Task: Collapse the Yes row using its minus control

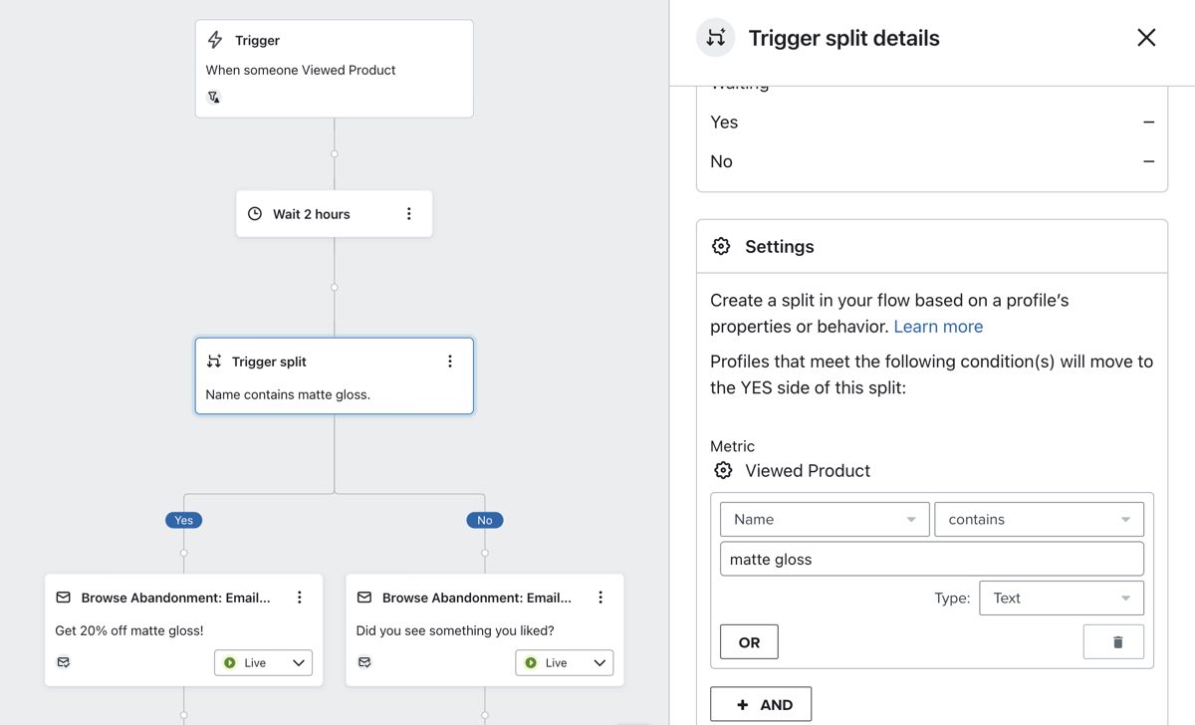Action: coord(1148,121)
